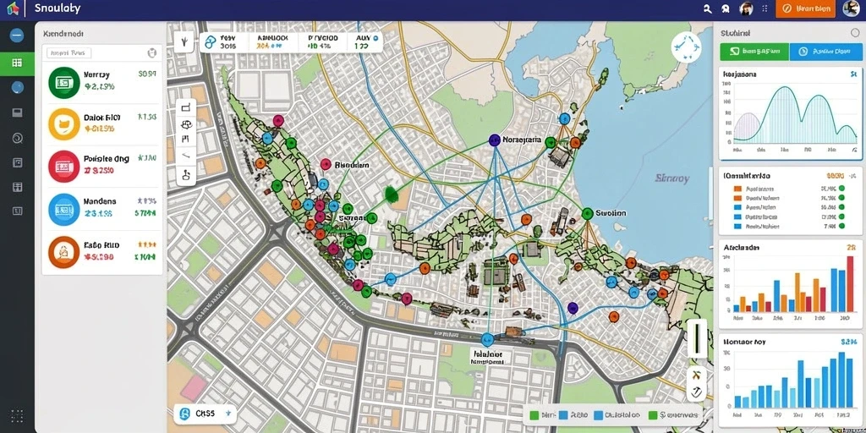Expand the fork icon dropdown at map top-left
Image resolution: width=866 pixels, height=433 pixels.
click(184, 41)
